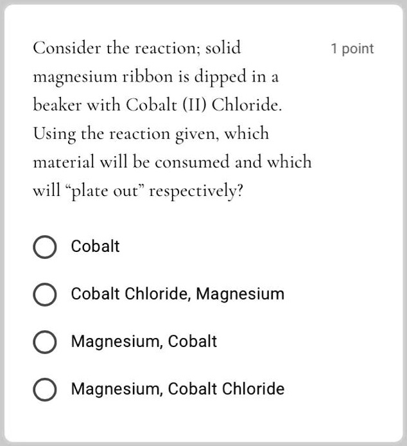Choose the Cobalt Chloride, Magnesium radio option
This screenshot has width=407, height=446.
(x=45, y=294)
